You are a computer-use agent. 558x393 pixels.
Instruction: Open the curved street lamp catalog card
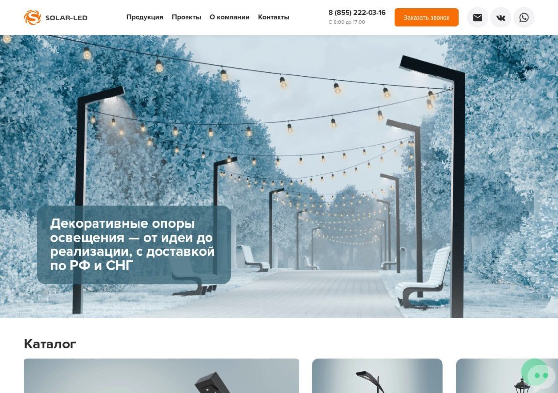[377, 375]
